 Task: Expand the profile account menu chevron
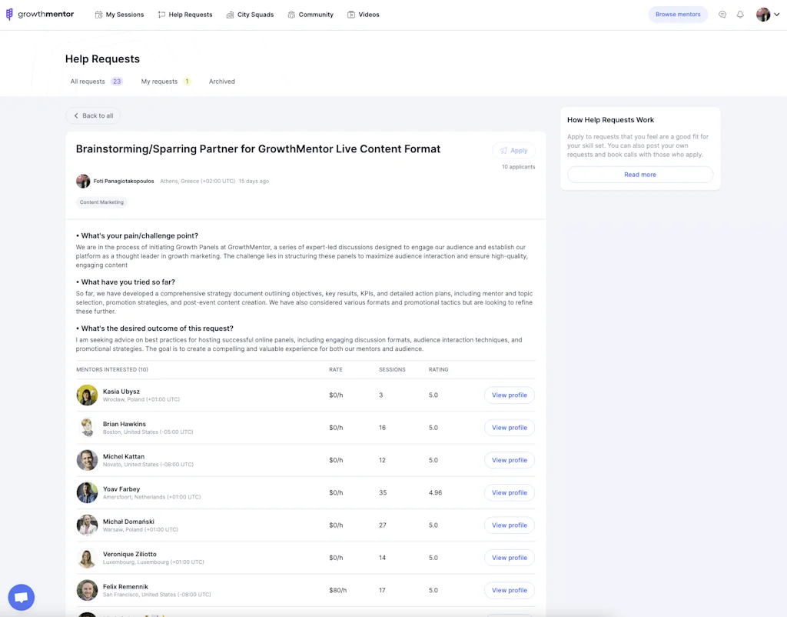pos(776,14)
